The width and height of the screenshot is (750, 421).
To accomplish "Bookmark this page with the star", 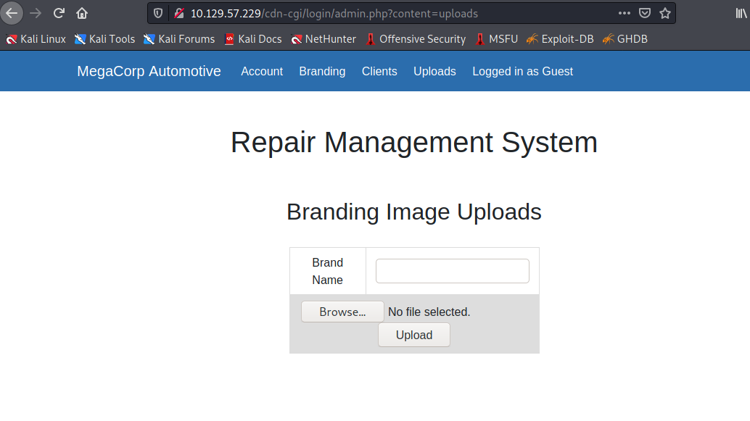I will 665,13.
